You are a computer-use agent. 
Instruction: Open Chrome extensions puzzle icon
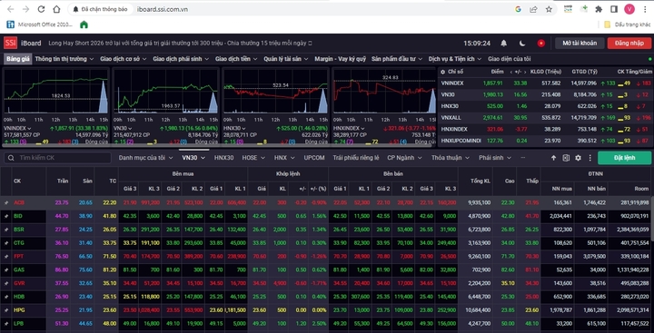pyautogui.click(x=599, y=9)
